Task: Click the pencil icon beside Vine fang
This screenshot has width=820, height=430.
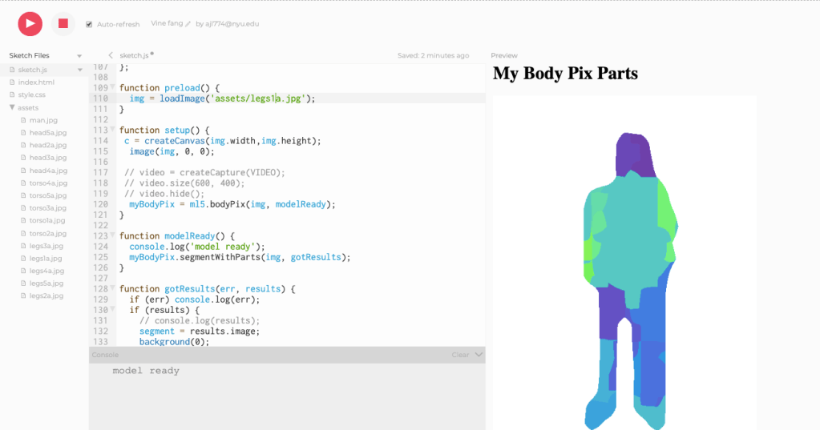Action: (x=188, y=24)
